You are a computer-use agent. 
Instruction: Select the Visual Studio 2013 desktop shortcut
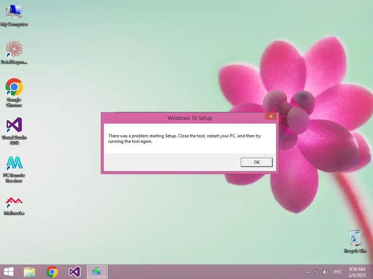point(14,131)
